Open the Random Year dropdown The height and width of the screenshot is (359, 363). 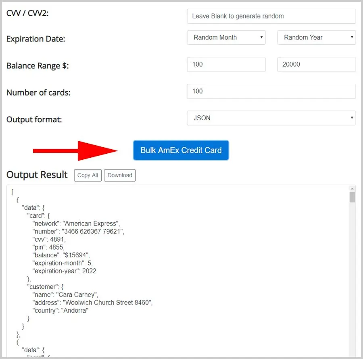coord(317,38)
